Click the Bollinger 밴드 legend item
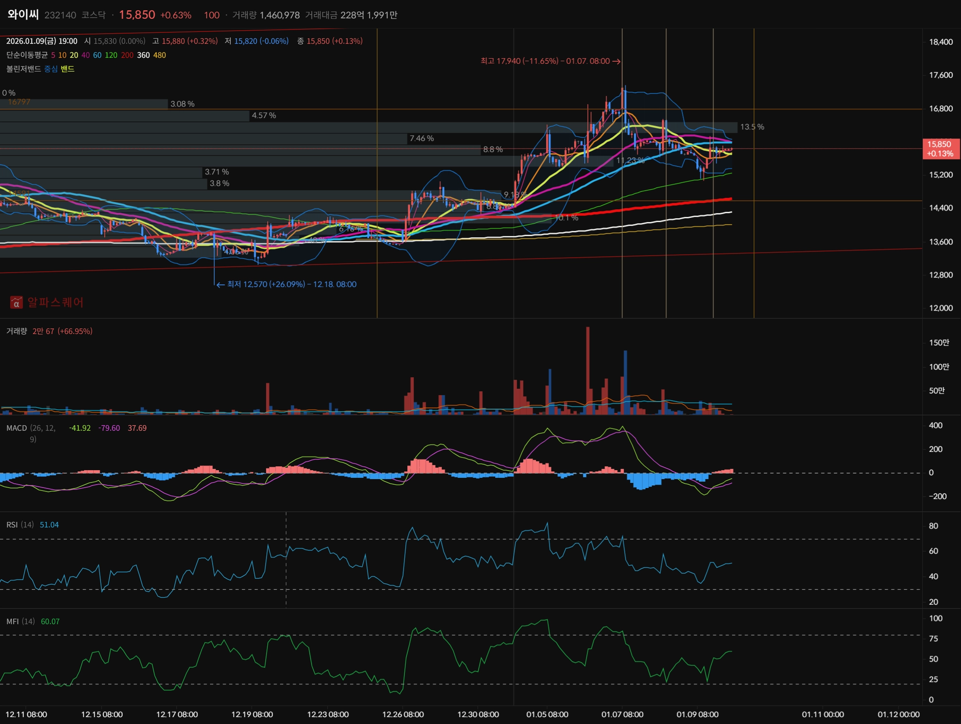Viewport: 961px width, 724px height. click(x=68, y=69)
